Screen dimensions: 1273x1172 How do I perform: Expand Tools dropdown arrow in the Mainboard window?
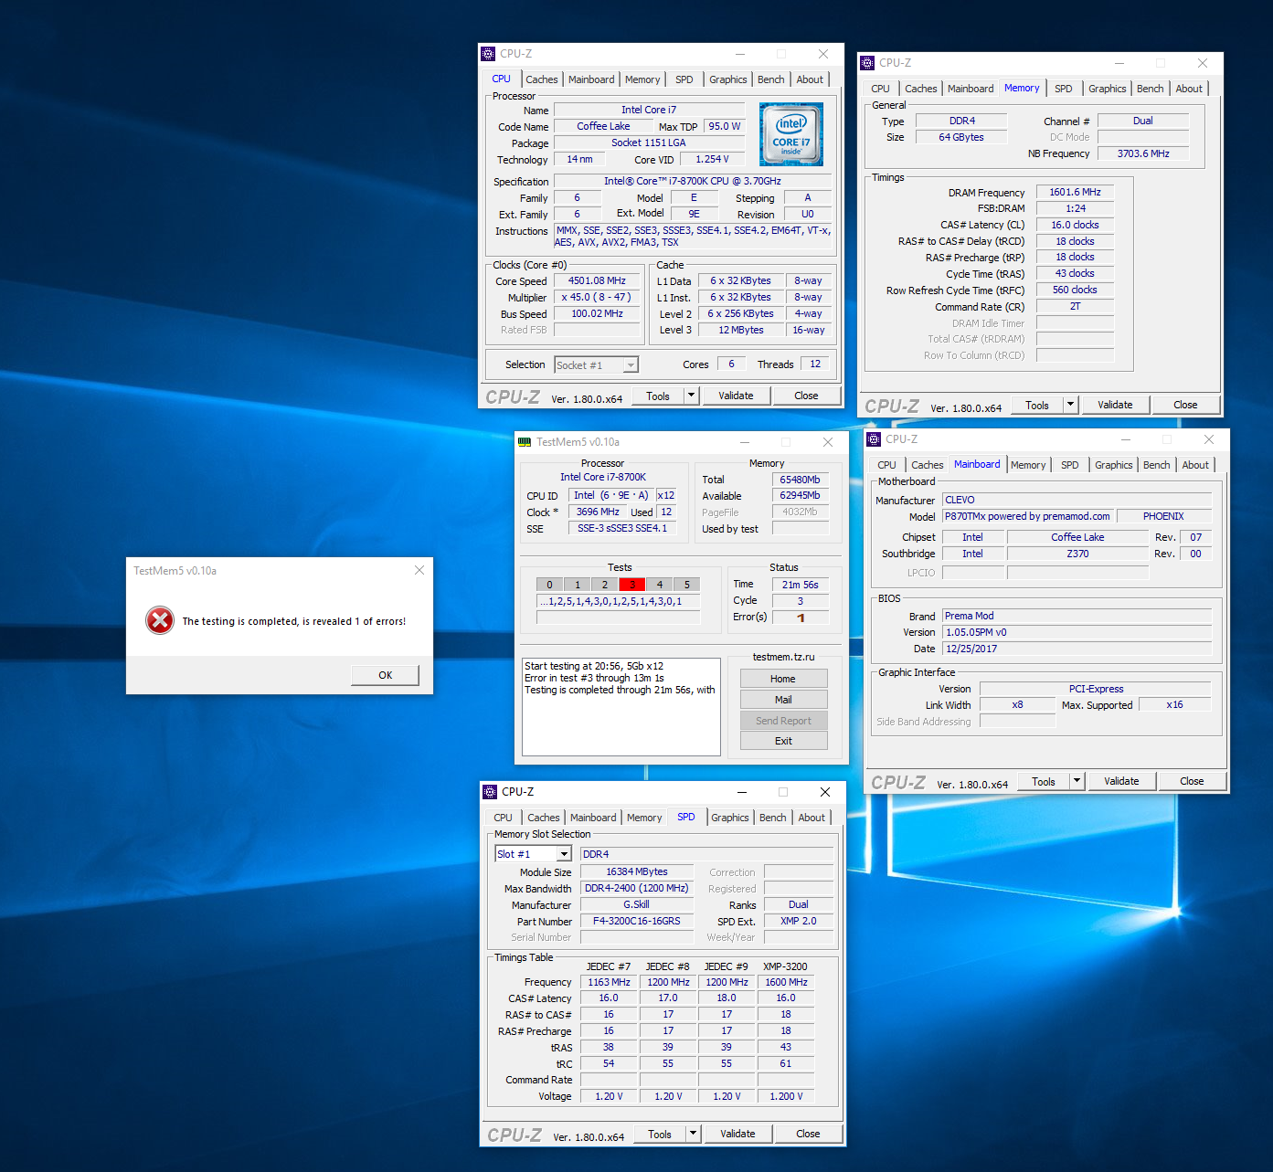coord(1077,781)
